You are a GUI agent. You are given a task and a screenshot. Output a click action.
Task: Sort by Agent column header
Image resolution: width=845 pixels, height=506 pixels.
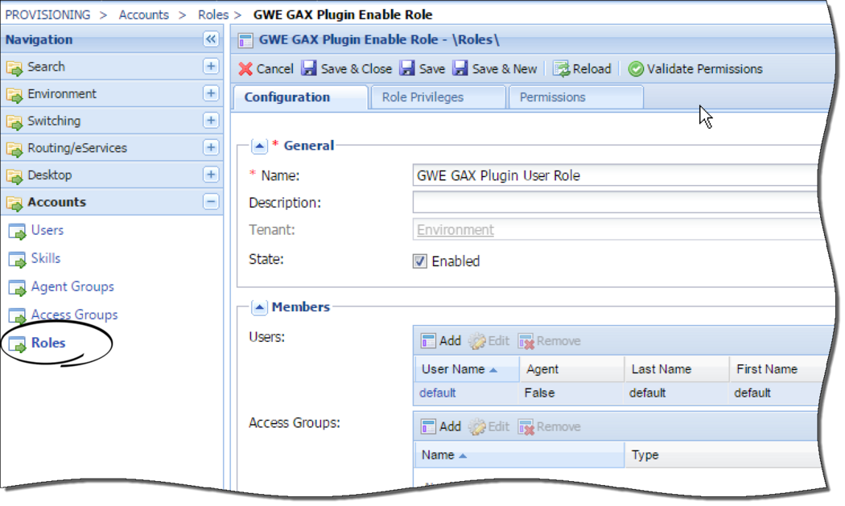click(571, 369)
